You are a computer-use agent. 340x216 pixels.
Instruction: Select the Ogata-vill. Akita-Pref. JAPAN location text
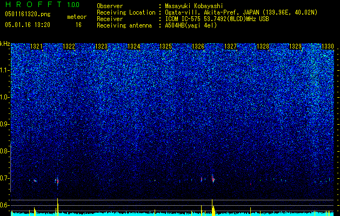tap(241, 12)
